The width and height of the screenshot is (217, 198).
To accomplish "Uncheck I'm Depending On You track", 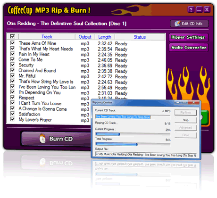I will tap(12, 92).
